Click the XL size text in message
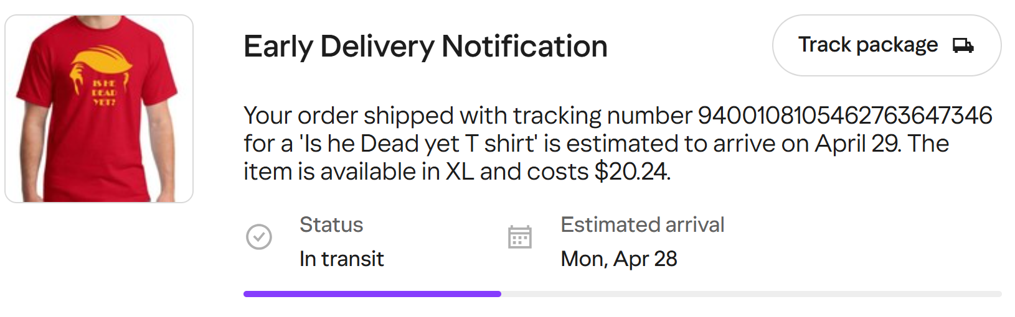This screenshot has height=317, width=1015. [460, 172]
